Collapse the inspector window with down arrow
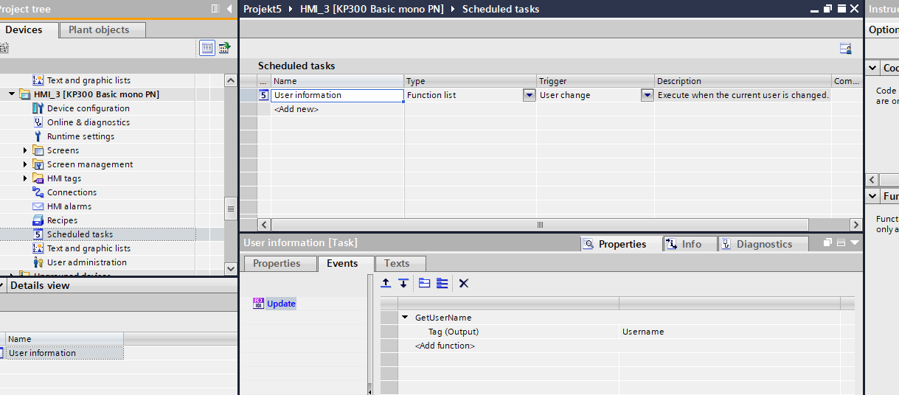 [x=855, y=242]
